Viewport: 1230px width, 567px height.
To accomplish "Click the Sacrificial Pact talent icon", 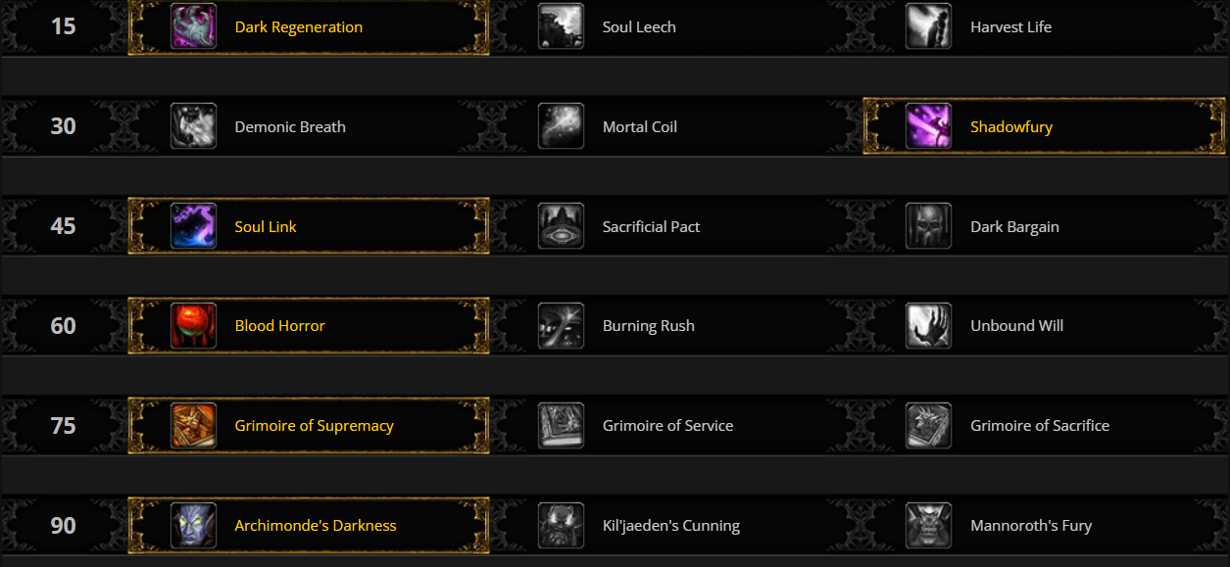I will 561,225.
